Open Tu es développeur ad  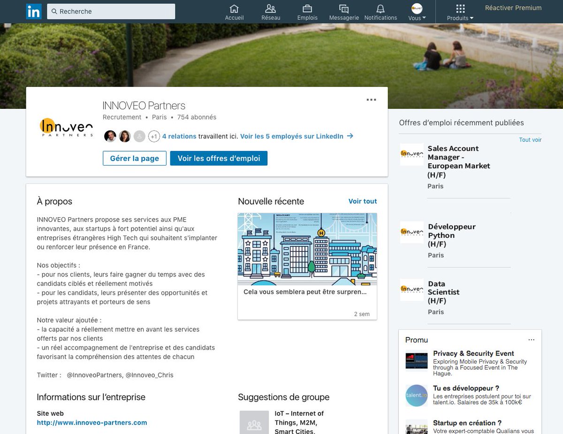pyautogui.click(x=466, y=388)
